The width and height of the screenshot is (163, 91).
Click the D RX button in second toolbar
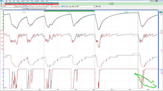click(44, 8)
